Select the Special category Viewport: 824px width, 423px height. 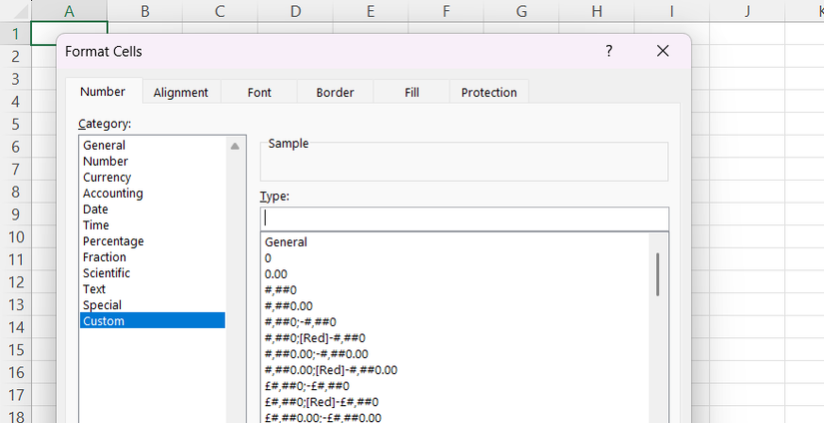pyautogui.click(x=153, y=305)
